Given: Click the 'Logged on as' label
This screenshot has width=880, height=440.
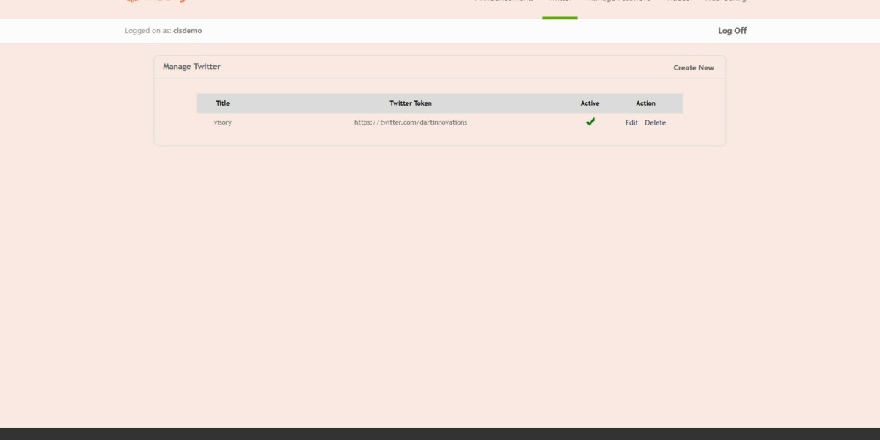Looking at the screenshot, I should coord(148,31).
